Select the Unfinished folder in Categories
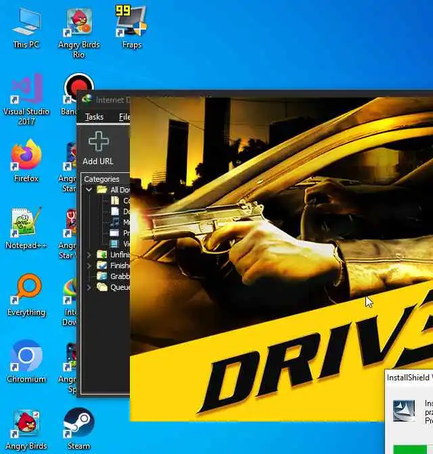This screenshot has width=433, height=454. [x=114, y=255]
